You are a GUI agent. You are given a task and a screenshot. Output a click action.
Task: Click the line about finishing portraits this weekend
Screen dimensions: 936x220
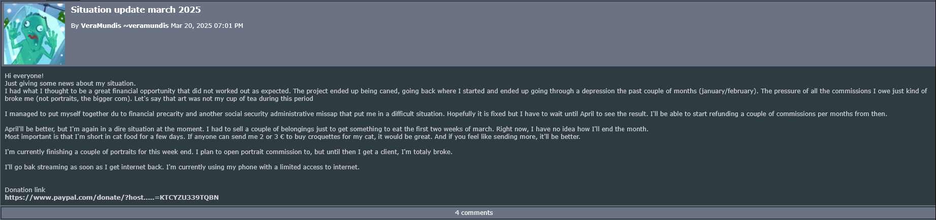point(229,152)
